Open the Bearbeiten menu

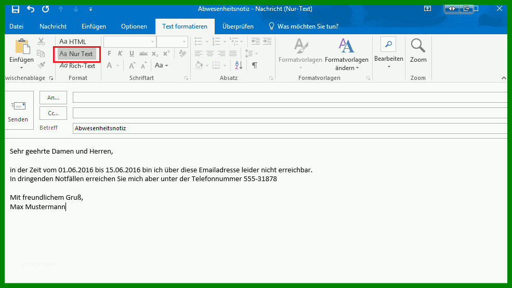(389, 53)
